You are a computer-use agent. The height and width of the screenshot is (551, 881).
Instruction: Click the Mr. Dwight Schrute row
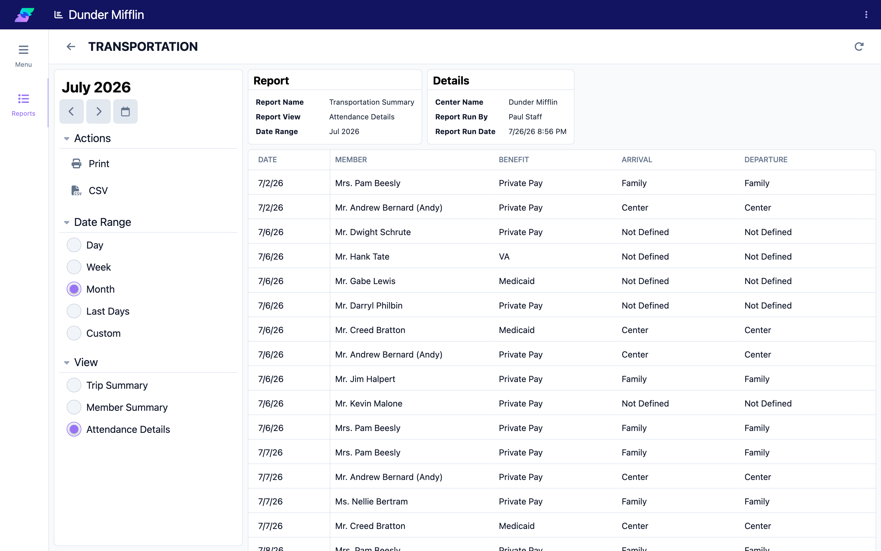pos(562,232)
